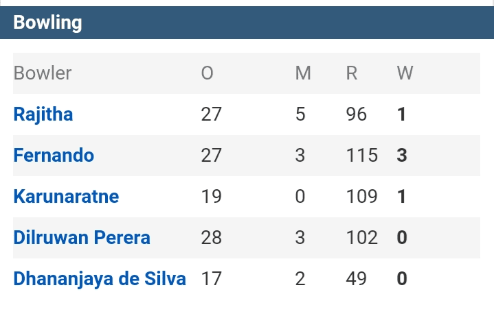Click Fernando's 3 wickets value
Screen dimensions: 494x329
point(402,156)
